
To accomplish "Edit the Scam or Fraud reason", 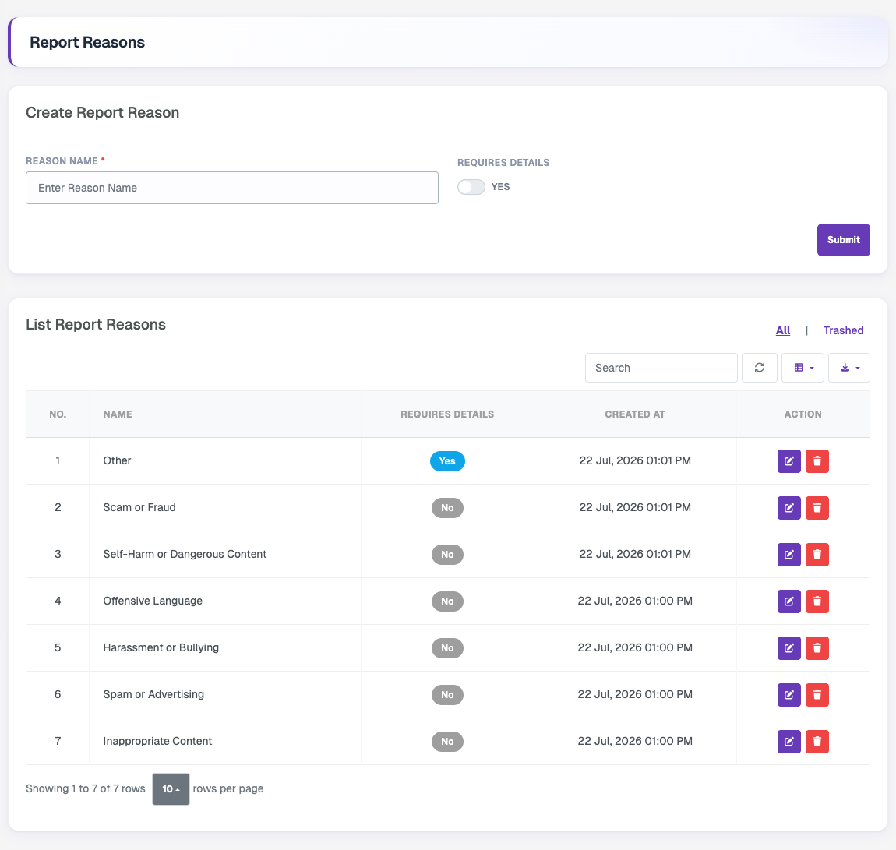I will (788, 508).
